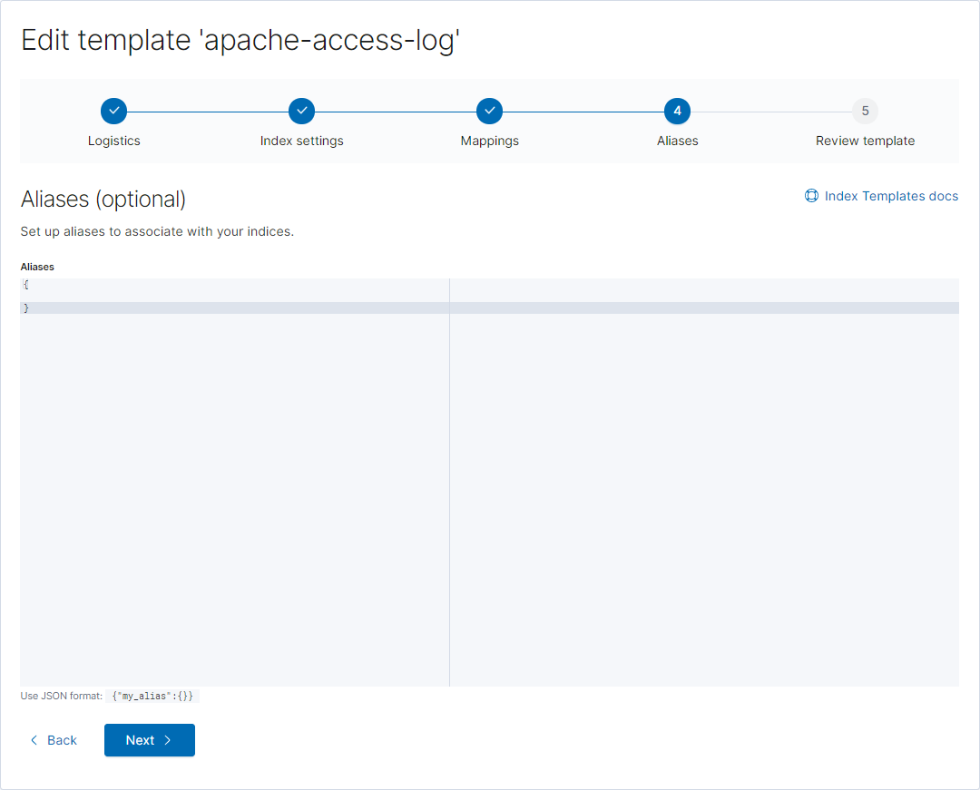Click the small 'Aliases' field label above the editor
980x790 pixels.
pyautogui.click(x=37, y=267)
